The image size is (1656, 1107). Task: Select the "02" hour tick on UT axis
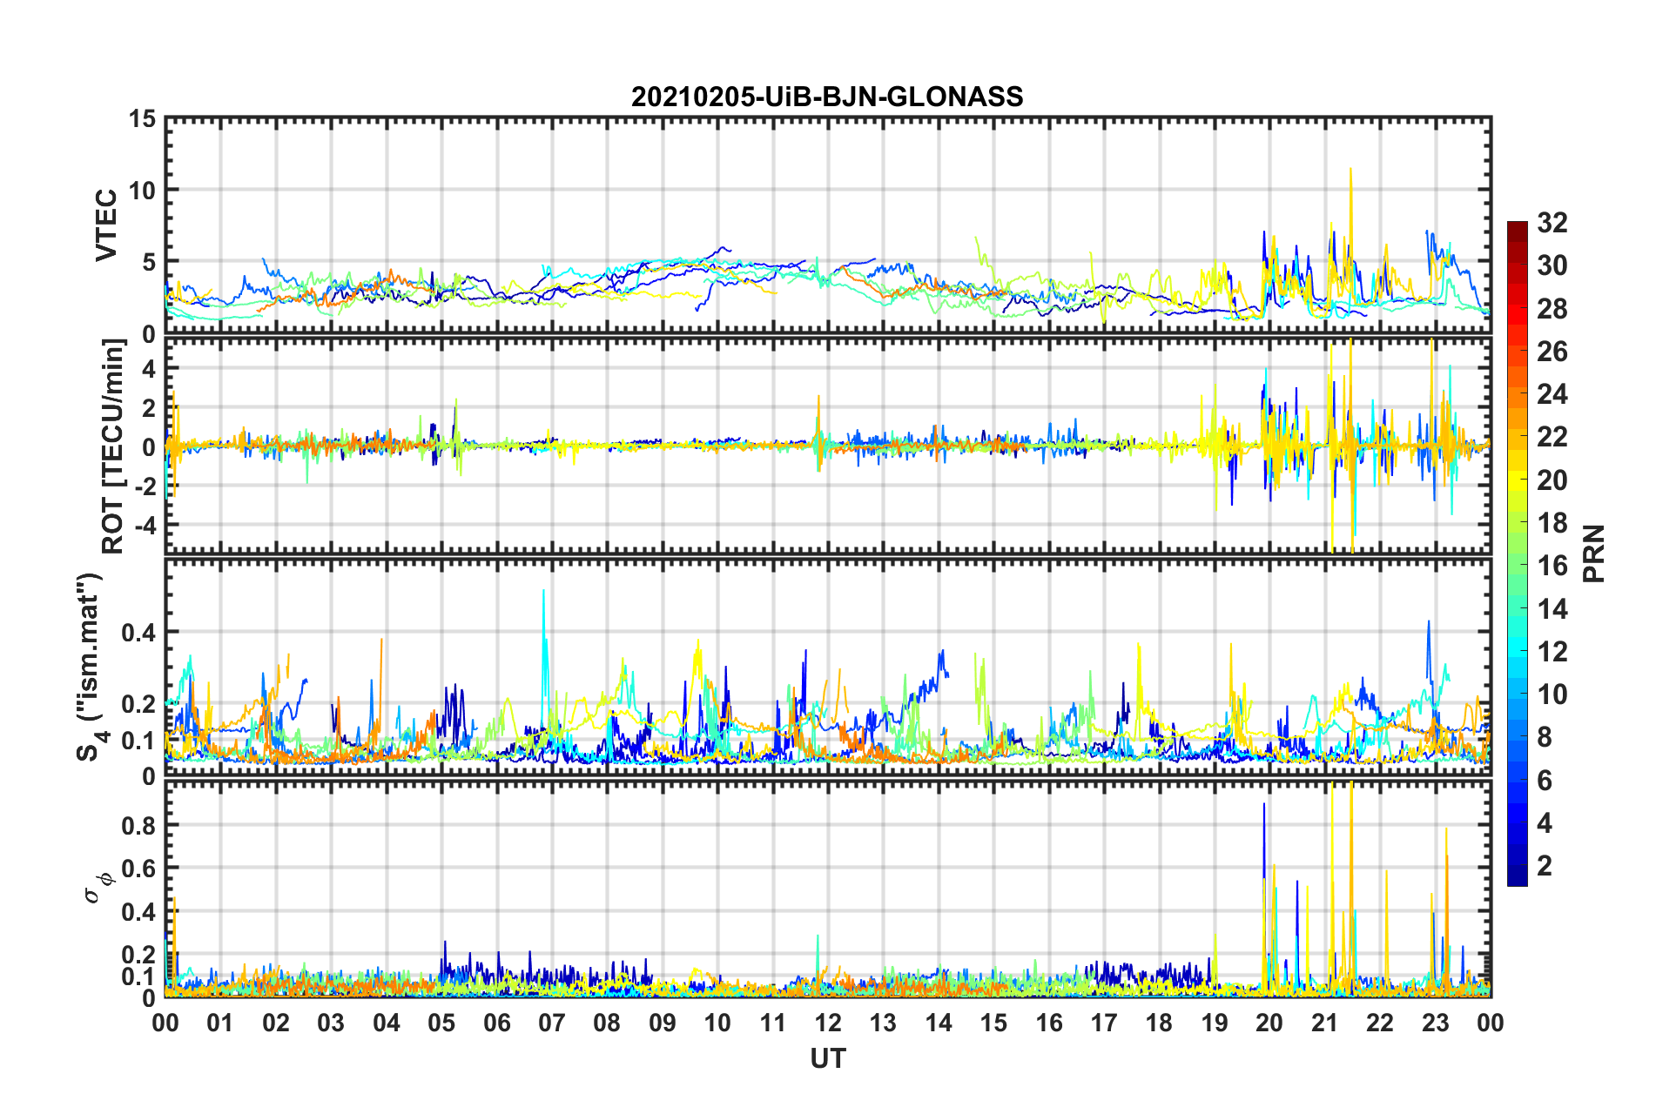276,1023
